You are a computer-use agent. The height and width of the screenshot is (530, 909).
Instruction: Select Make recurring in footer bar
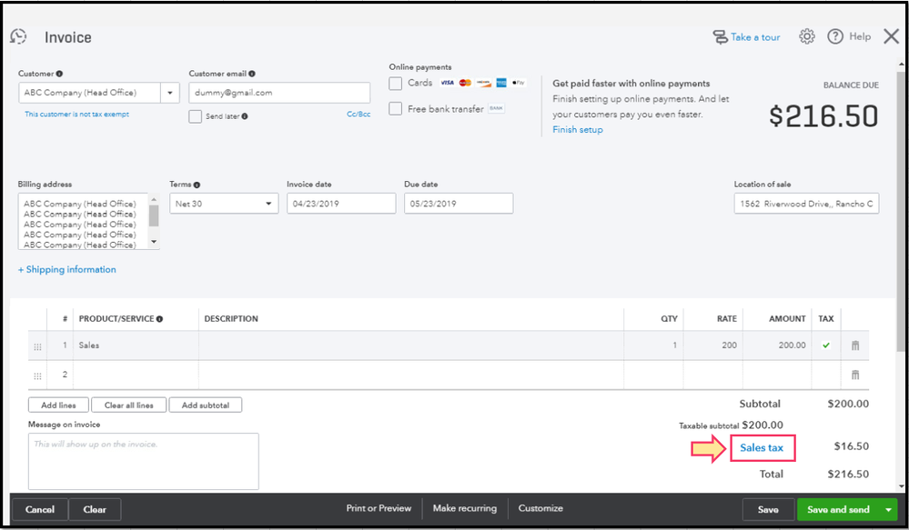464,509
